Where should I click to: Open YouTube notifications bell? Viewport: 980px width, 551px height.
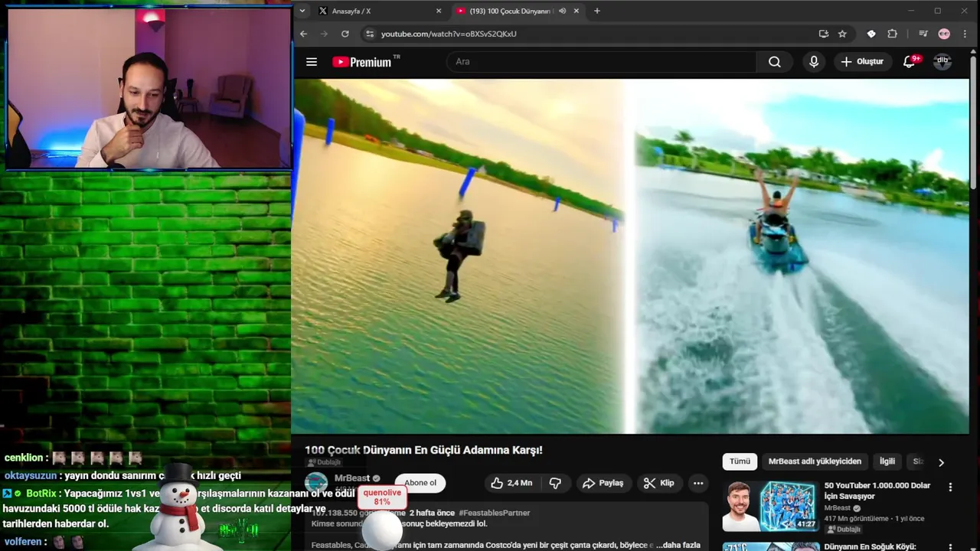909,62
